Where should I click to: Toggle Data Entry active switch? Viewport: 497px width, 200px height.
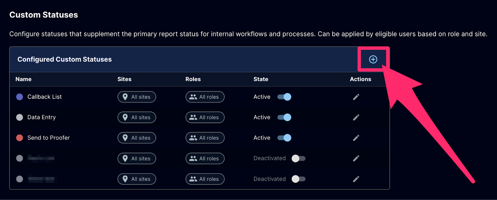(x=284, y=117)
